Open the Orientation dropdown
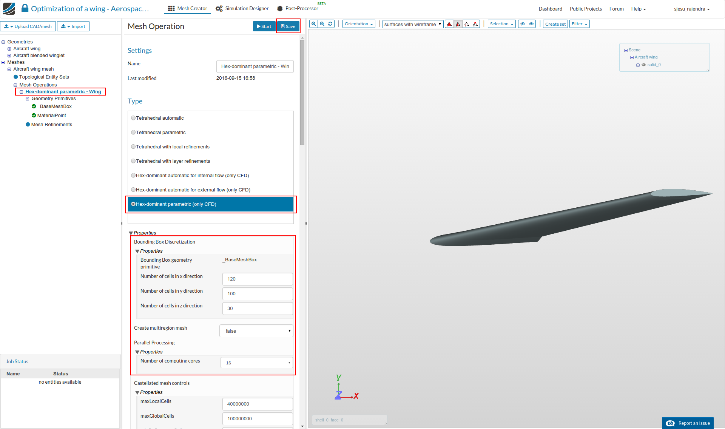 (x=359, y=24)
